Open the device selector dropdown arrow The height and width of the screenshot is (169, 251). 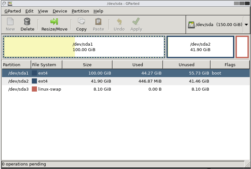pos(247,25)
